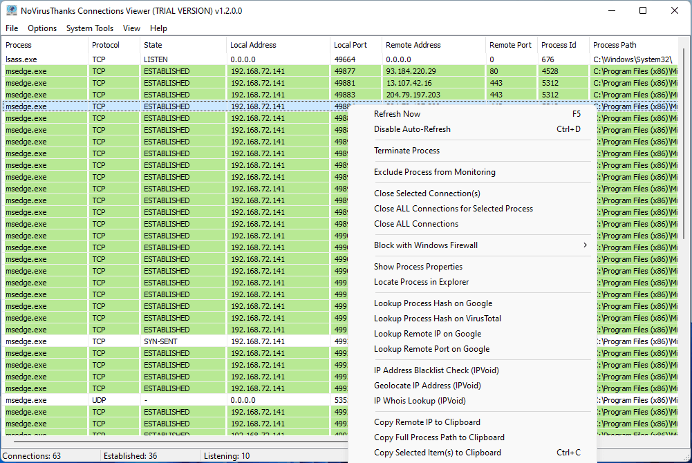The height and width of the screenshot is (463, 692).
Task: Click local port 49664 cell
Action: tap(356, 59)
